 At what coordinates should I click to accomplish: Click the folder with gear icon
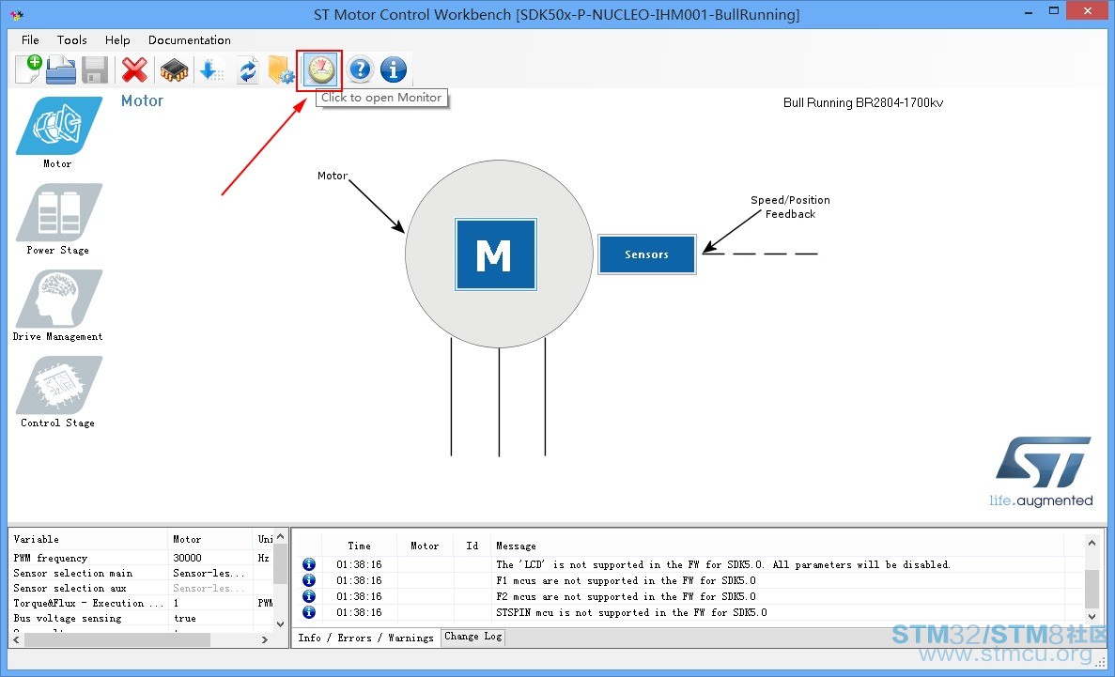[x=282, y=70]
